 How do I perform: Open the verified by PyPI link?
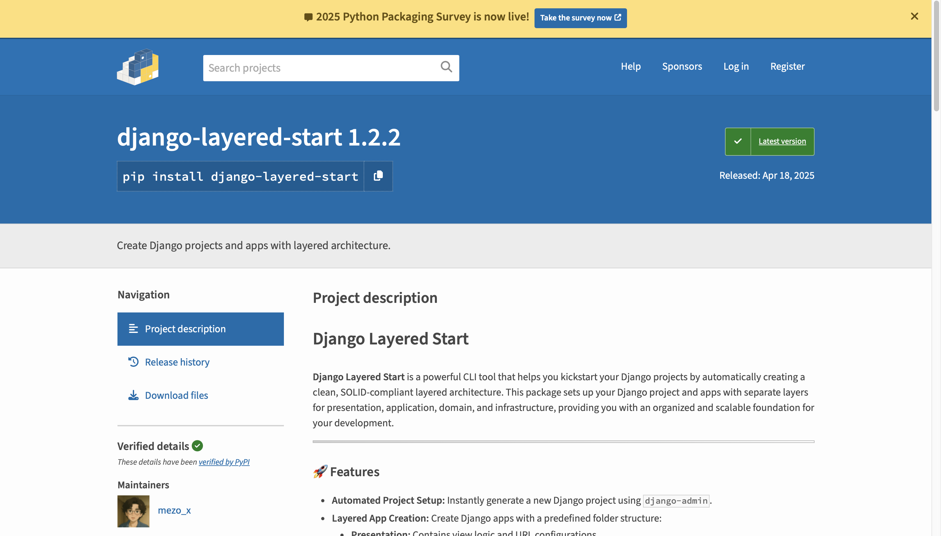tap(224, 461)
